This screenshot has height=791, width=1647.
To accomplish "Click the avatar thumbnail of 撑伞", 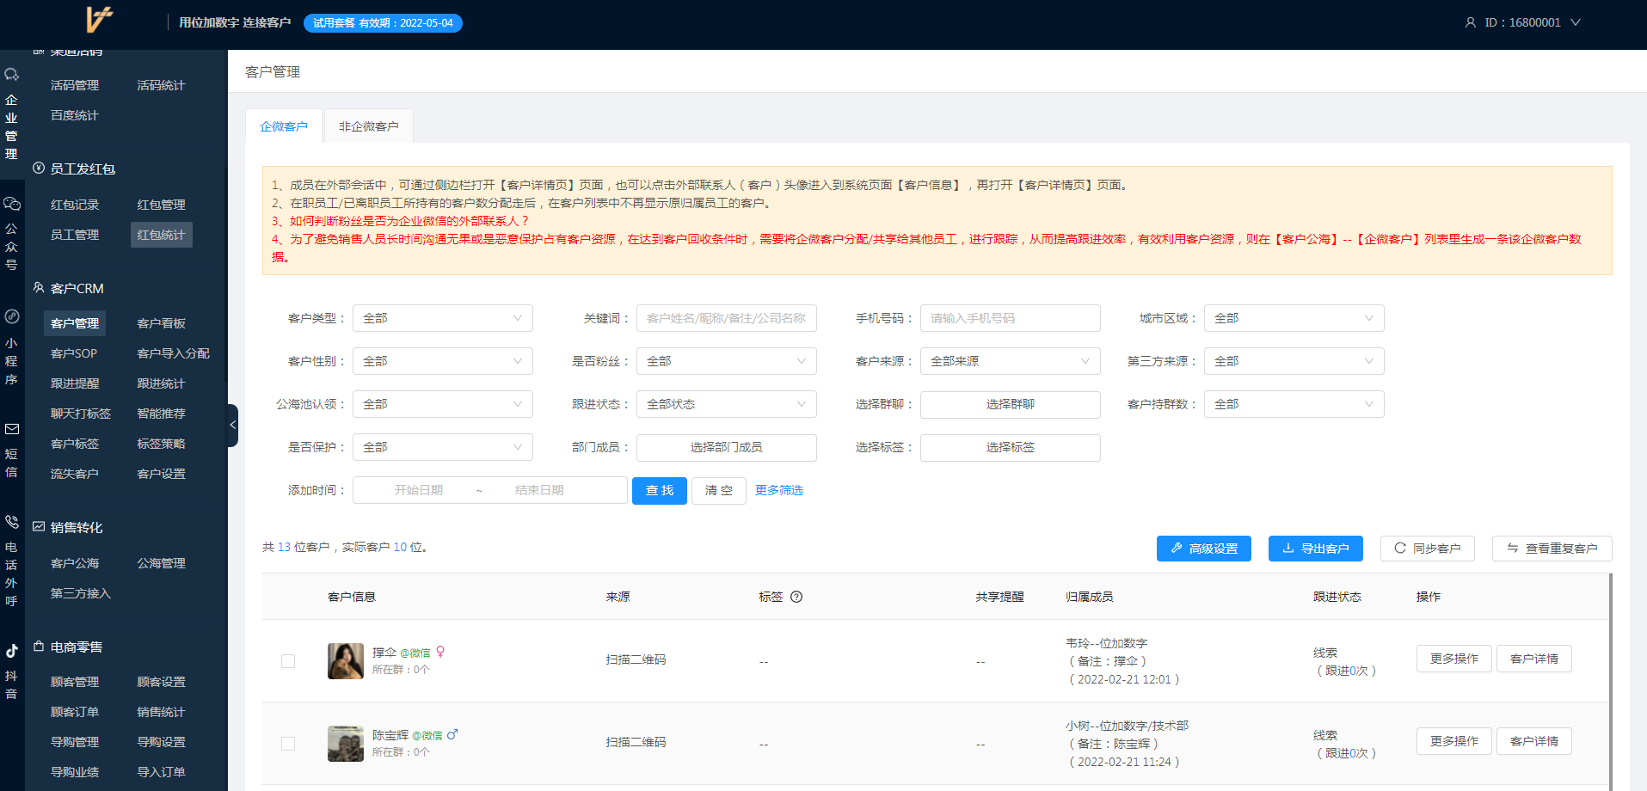I will (x=346, y=661).
